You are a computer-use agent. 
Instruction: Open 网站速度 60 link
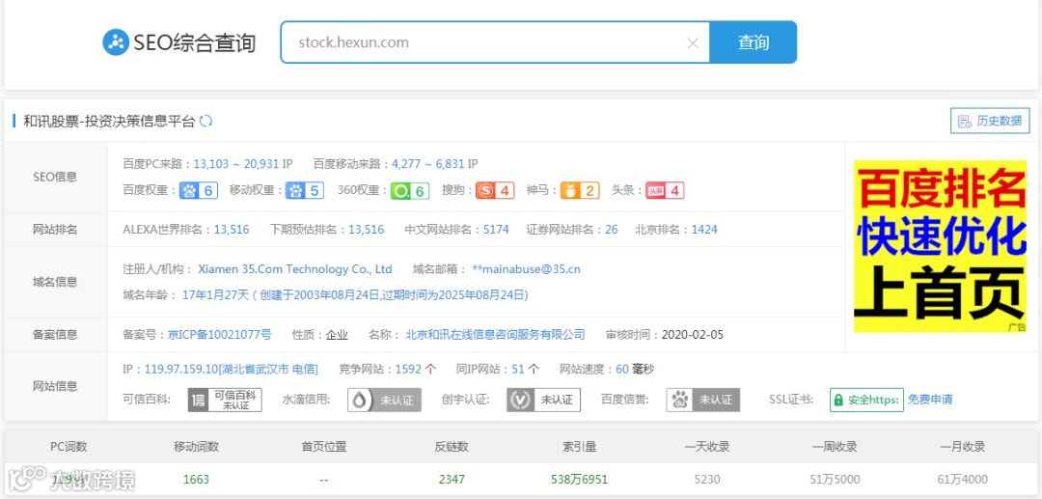pos(622,369)
